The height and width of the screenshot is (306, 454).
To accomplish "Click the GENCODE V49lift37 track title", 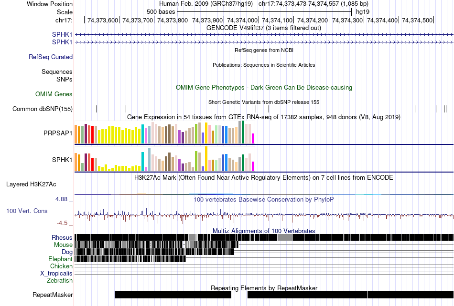I will 263,28.
